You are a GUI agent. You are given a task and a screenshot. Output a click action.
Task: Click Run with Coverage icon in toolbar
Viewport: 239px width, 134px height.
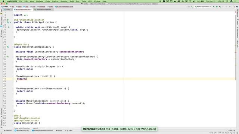(x=220, y=7)
